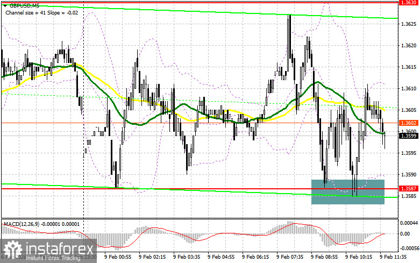Select the orange 1.3602 price tag

(x=409, y=123)
